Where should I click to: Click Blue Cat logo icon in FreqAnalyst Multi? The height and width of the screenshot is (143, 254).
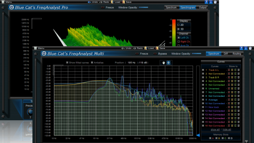pyautogui.click(x=44, y=53)
